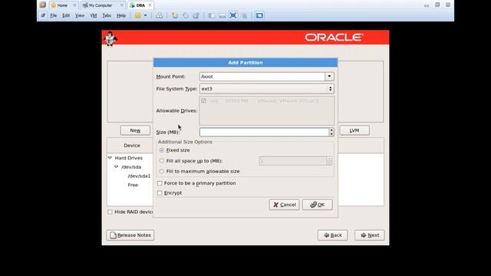This screenshot has height=276, width=491.
Task: Click the Back button
Action: [332, 235]
